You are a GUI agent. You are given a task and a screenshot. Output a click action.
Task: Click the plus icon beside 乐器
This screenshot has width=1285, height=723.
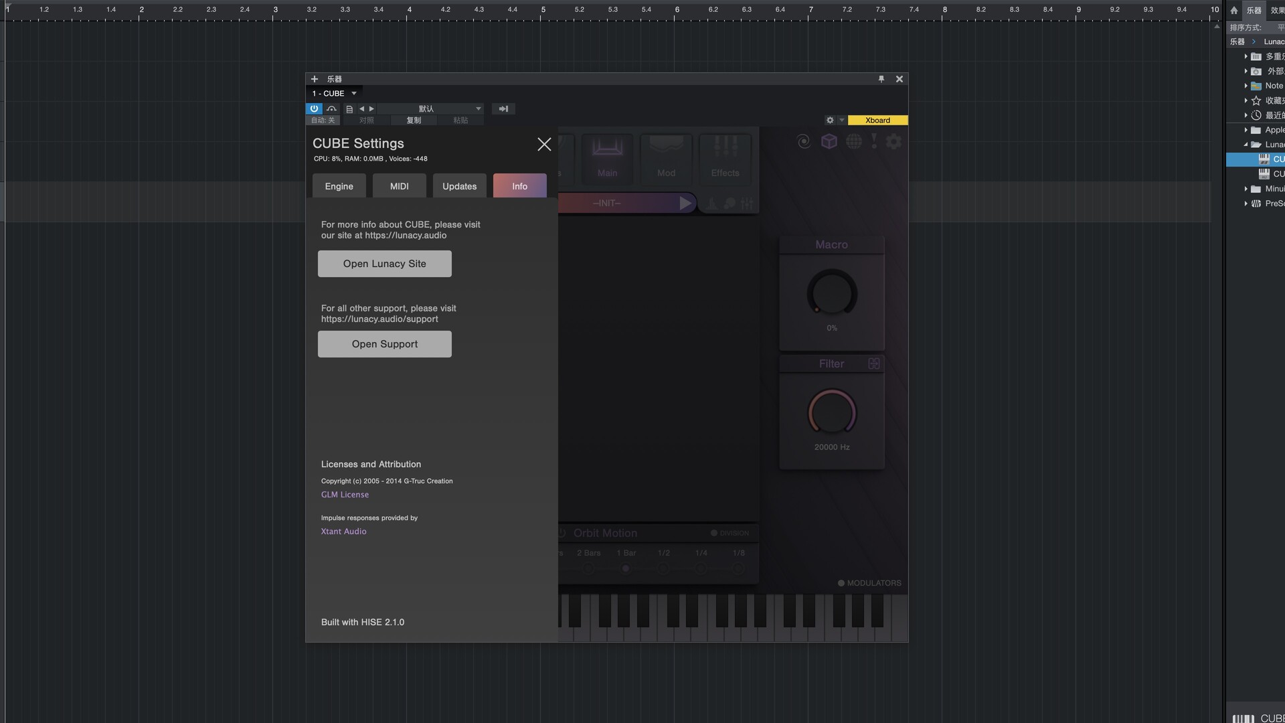(x=315, y=79)
